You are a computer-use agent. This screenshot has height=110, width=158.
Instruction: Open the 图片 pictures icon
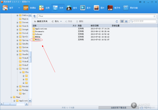(96, 8)
